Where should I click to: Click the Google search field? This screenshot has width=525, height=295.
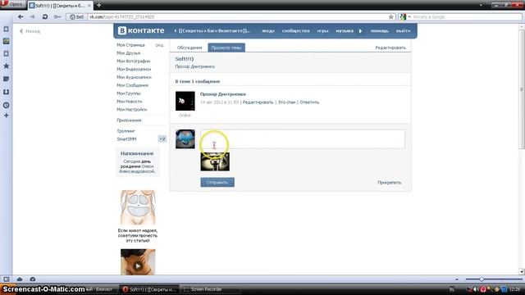point(465,16)
